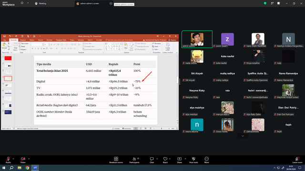The height and width of the screenshot is (171, 305).
Task: Click the Bagikan button in PowerPoint
Action: (x=173, y=40)
